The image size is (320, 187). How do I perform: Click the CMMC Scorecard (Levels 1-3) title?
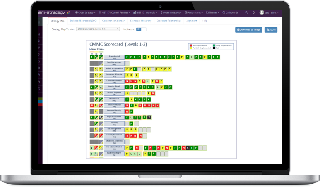click(118, 44)
